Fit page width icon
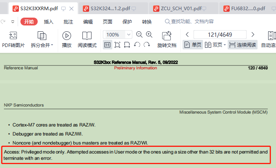 coord(127,45)
